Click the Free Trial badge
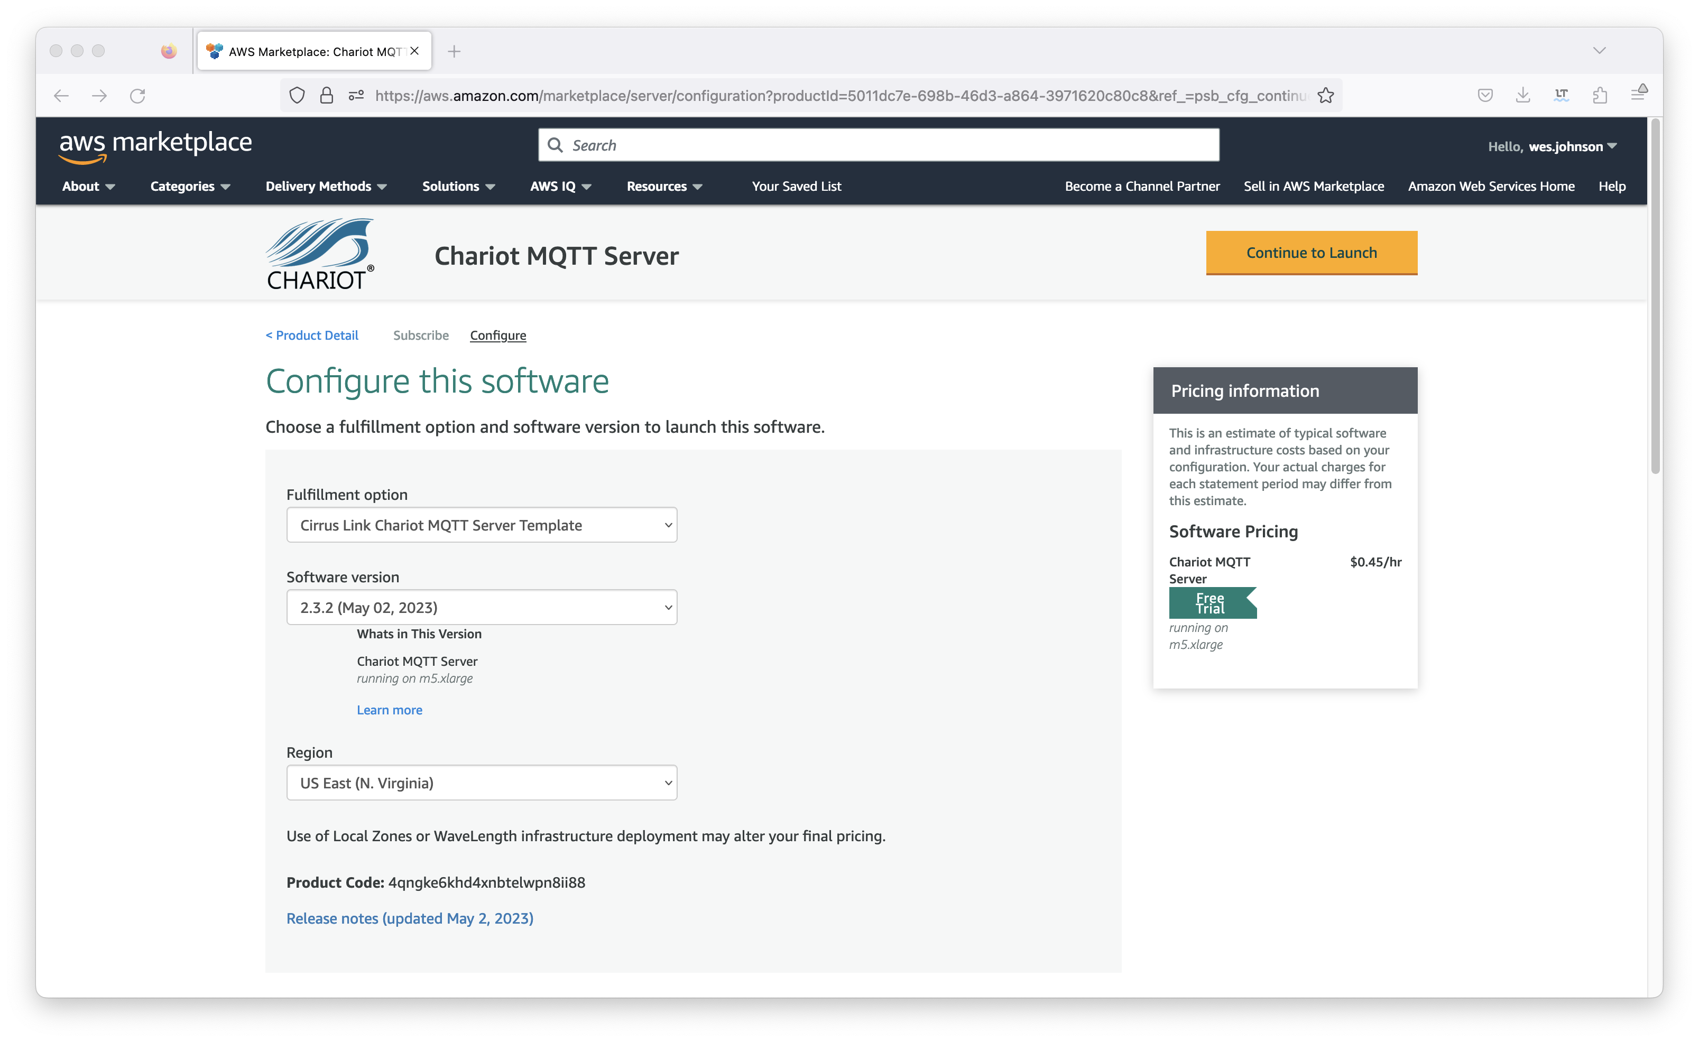The height and width of the screenshot is (1042, 1699). tap(1212, 603)
